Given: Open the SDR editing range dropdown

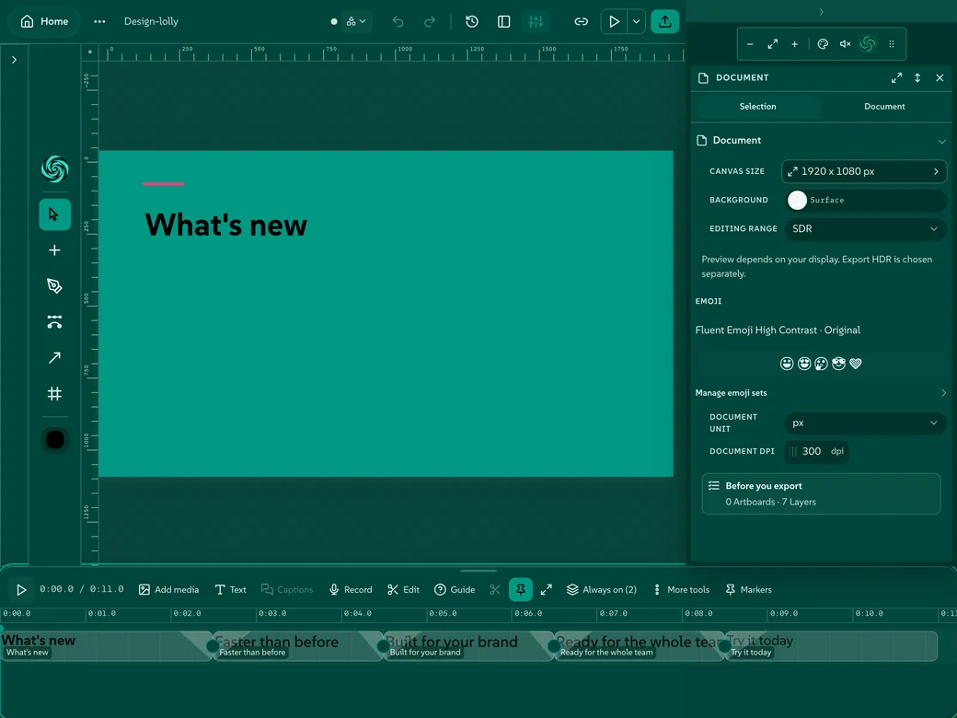Looking at the screenshot, I should click(x=865, y=229).
